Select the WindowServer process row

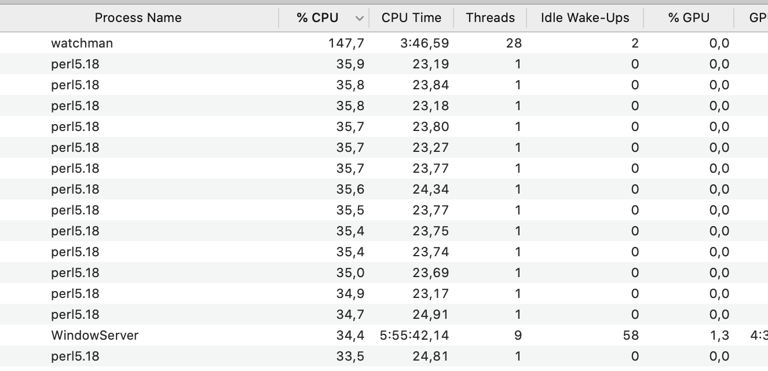pyautogui.click(x=174, y=335)
